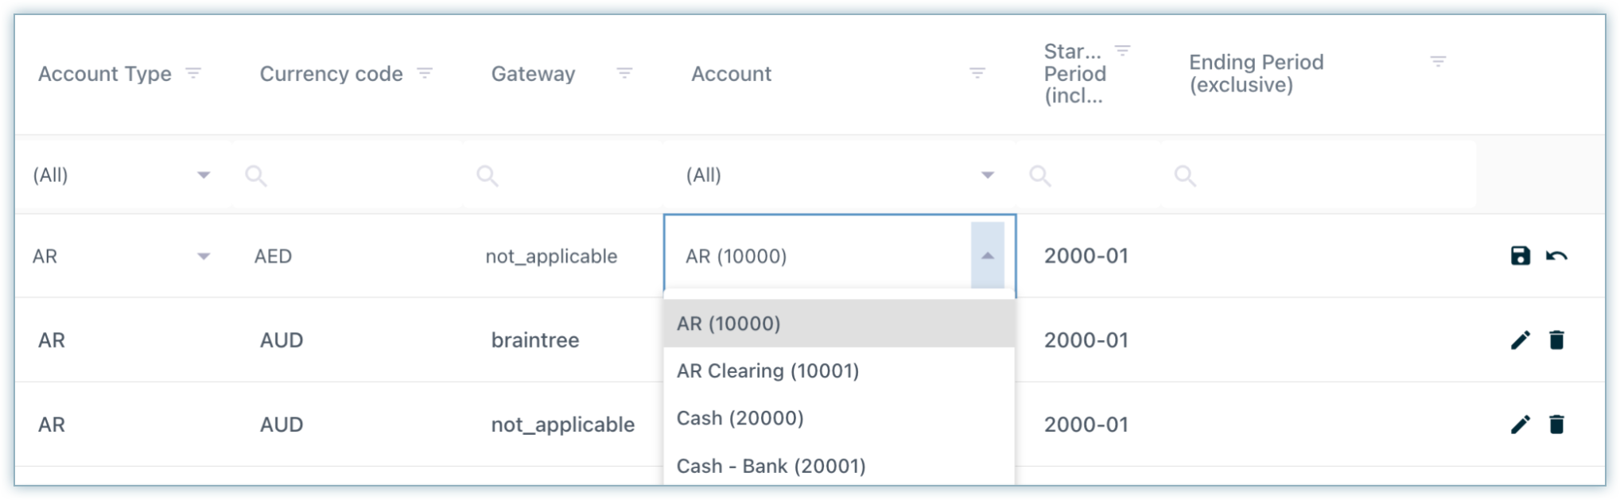Open the Gateway column filter icon

pos(624,73)
